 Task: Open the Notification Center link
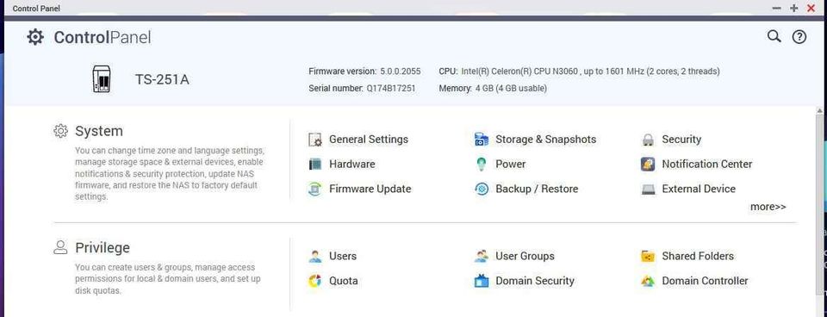tap(707, 164)
